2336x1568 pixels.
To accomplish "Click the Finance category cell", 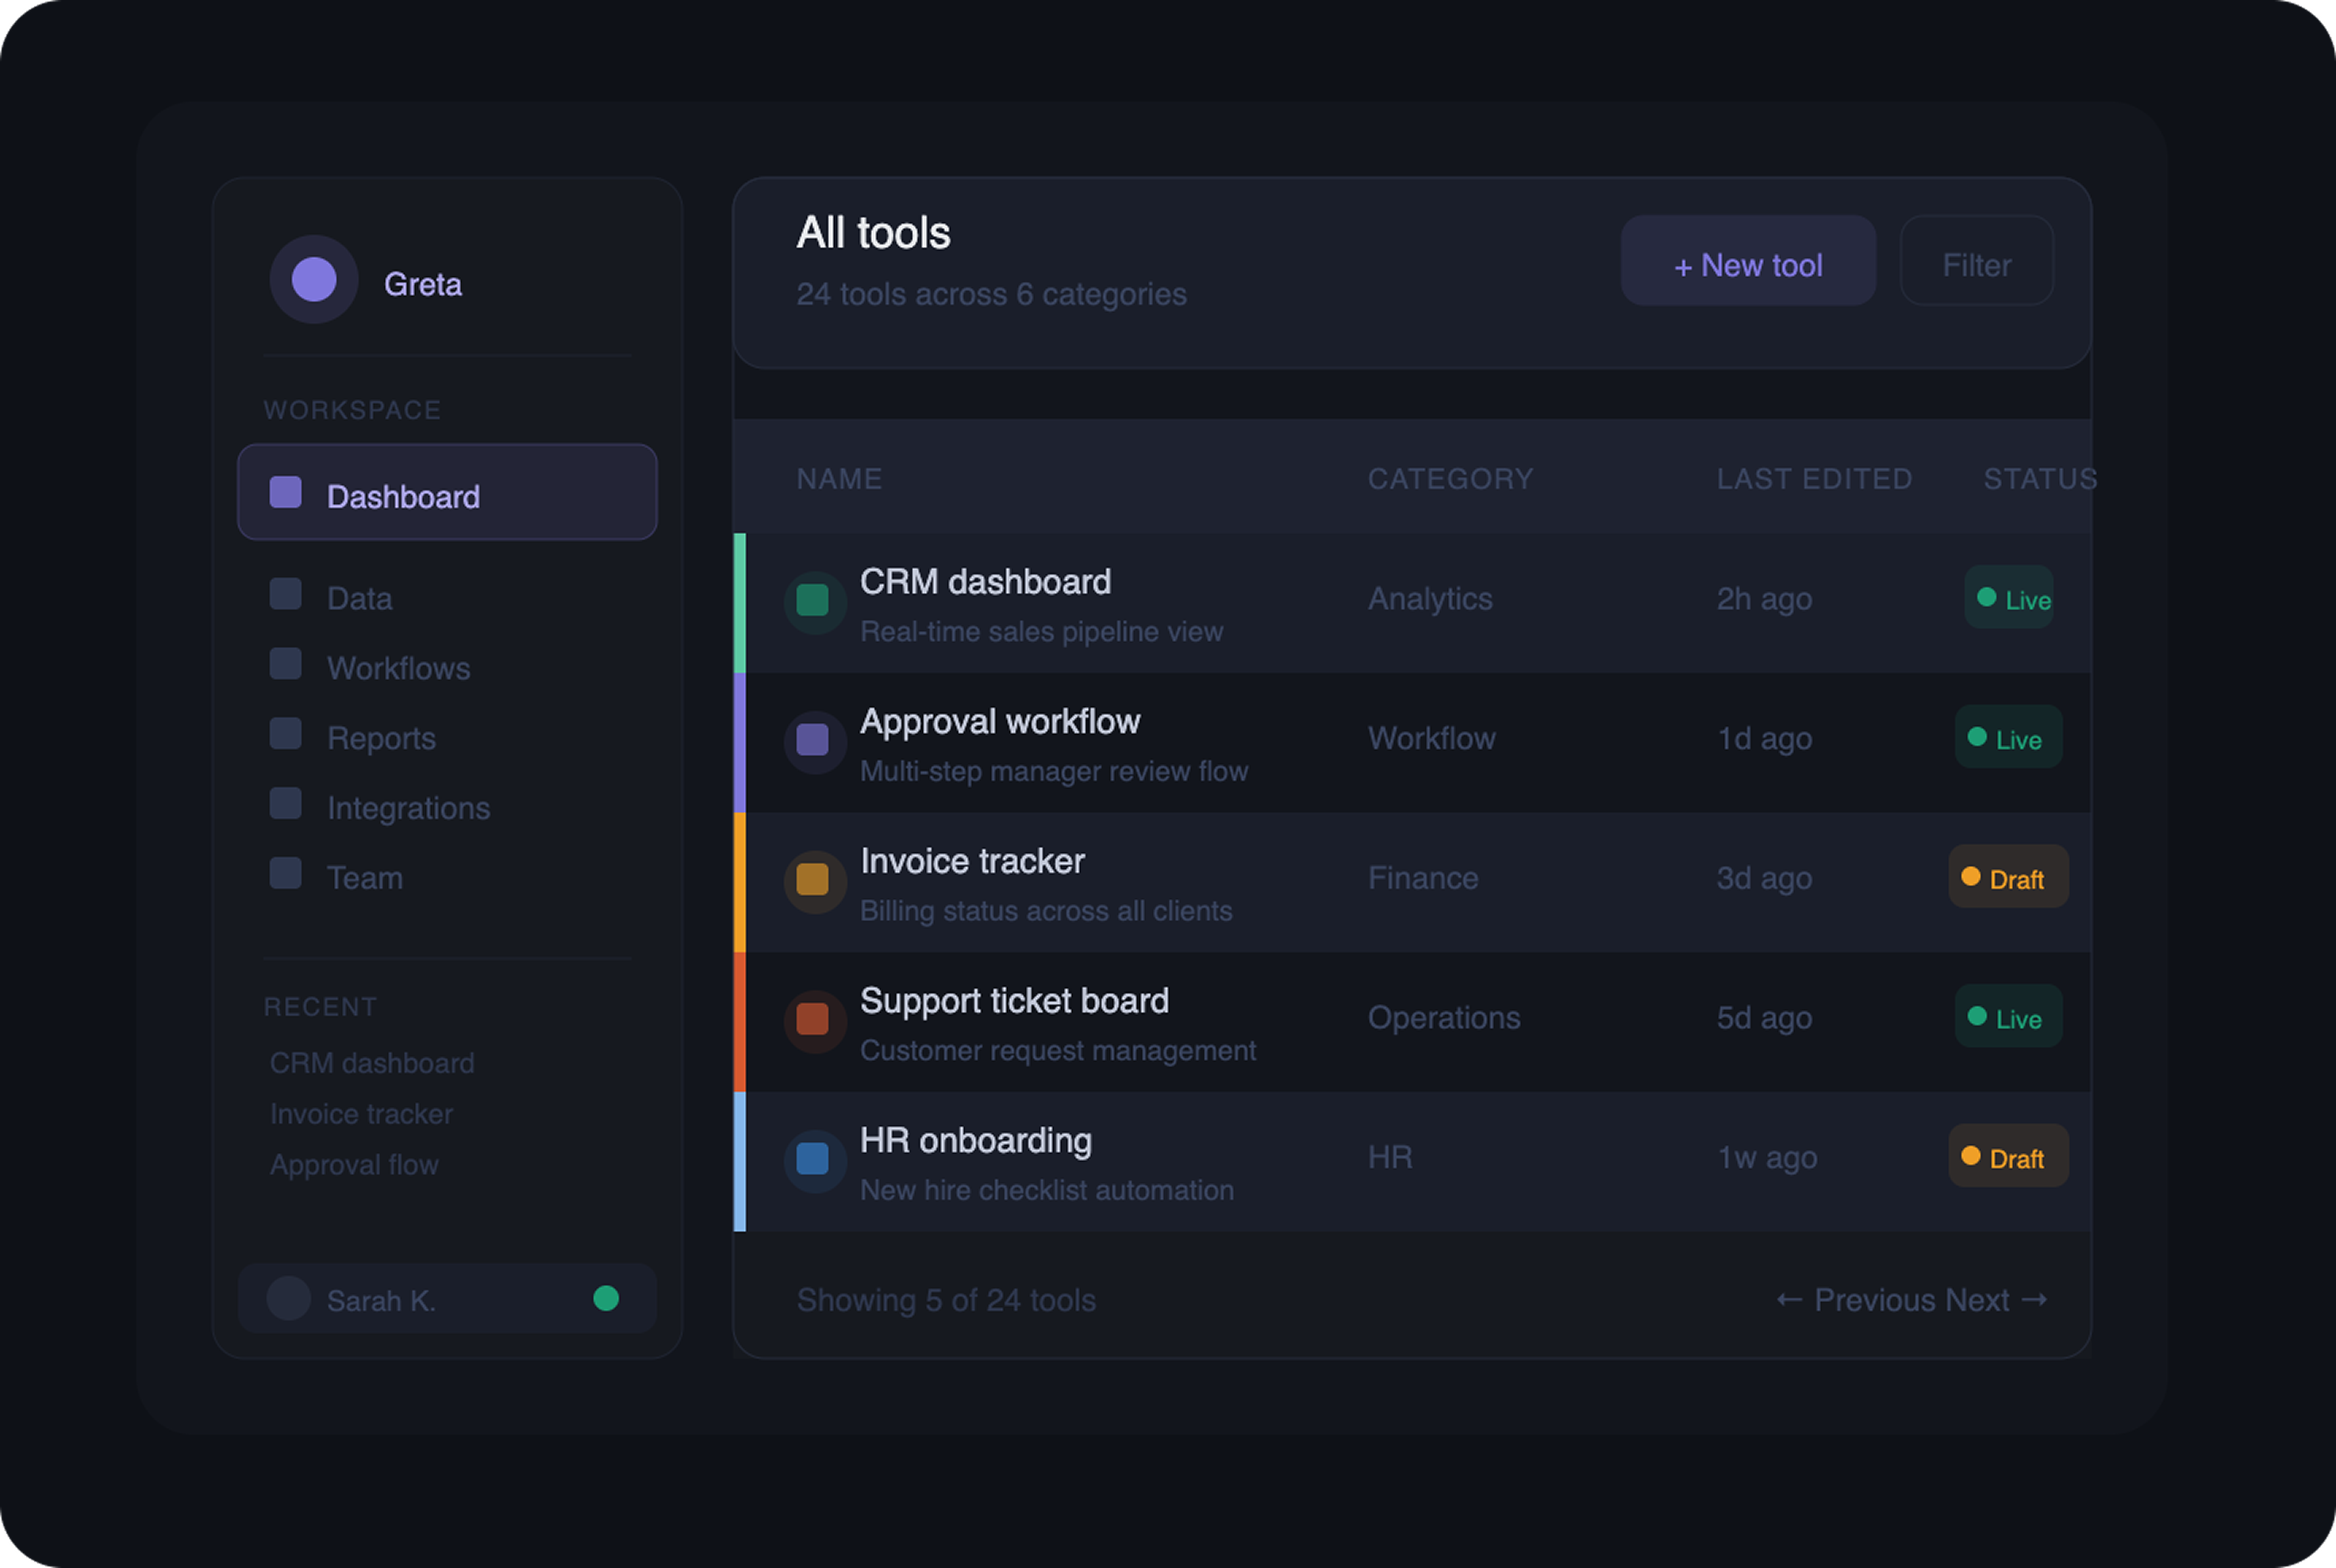I will pos(1423,879).
